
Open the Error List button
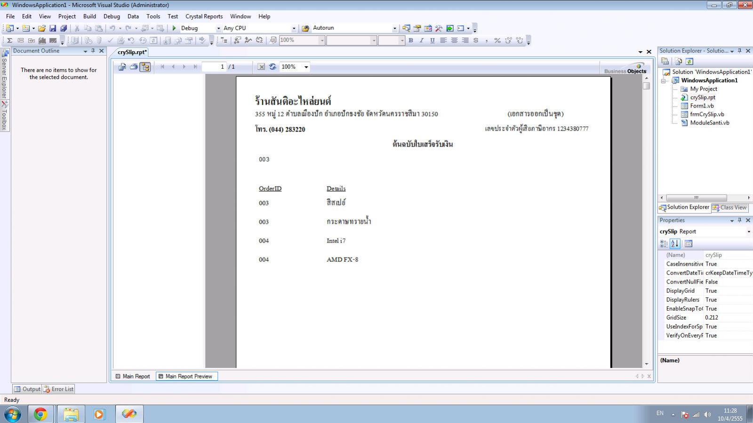click(59, 389)
